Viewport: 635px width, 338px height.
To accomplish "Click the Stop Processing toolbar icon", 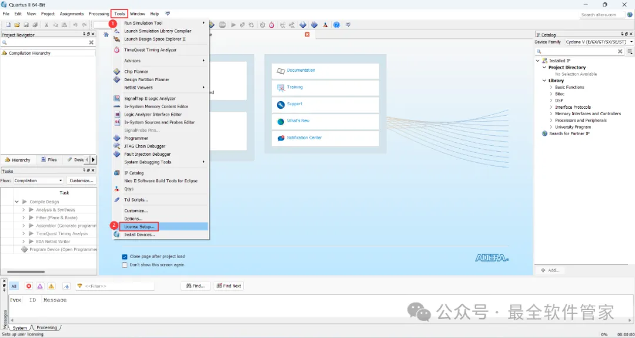I will (x=222, y=25).
